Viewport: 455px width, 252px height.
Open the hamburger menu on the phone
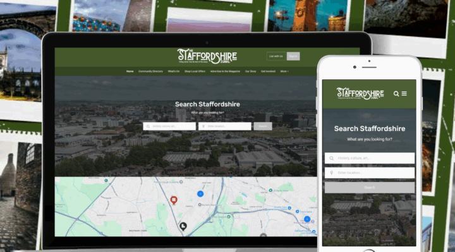[404, 93]
